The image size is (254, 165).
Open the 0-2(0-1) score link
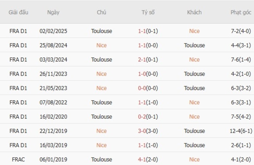(x=148, y=117)
